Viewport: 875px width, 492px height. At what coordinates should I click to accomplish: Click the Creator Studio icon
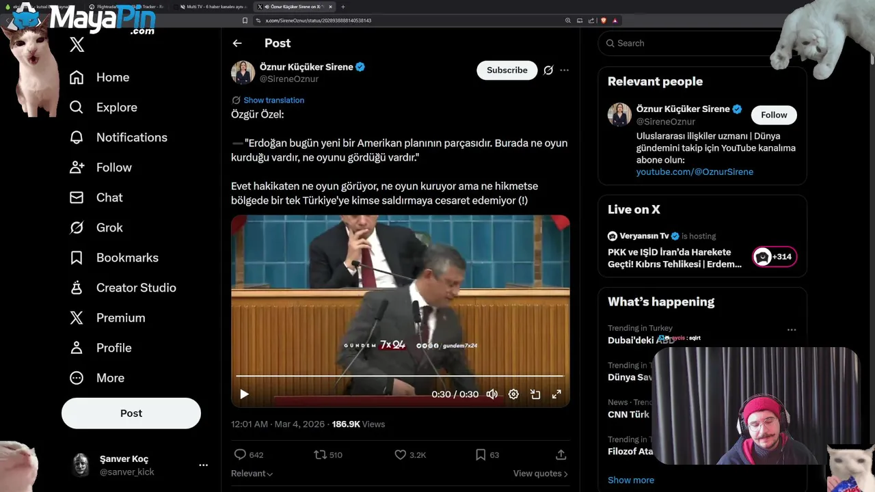coord(77,288)
